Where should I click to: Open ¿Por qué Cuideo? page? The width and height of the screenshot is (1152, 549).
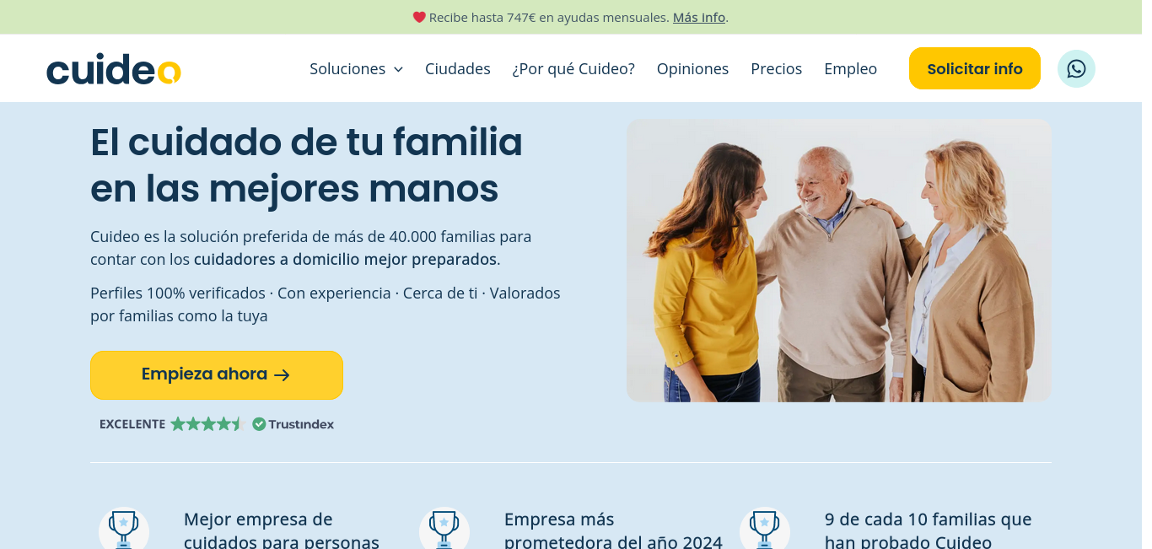(573, 69)
